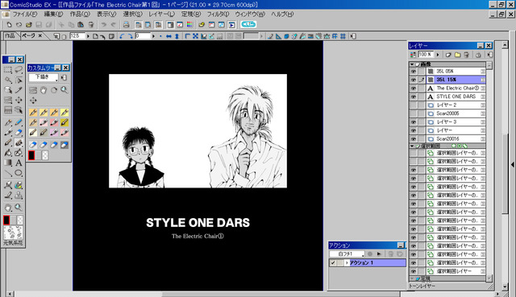
Task: Select the black foreground color in main toolbox
Action: coord(6,220)
